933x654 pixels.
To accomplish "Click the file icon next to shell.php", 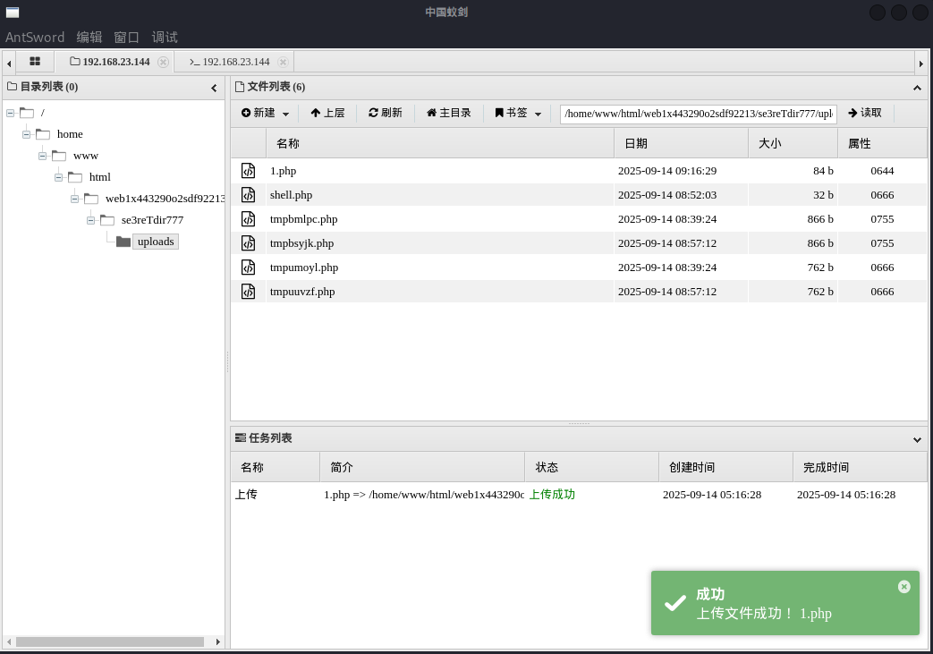I will coord(249,195).
